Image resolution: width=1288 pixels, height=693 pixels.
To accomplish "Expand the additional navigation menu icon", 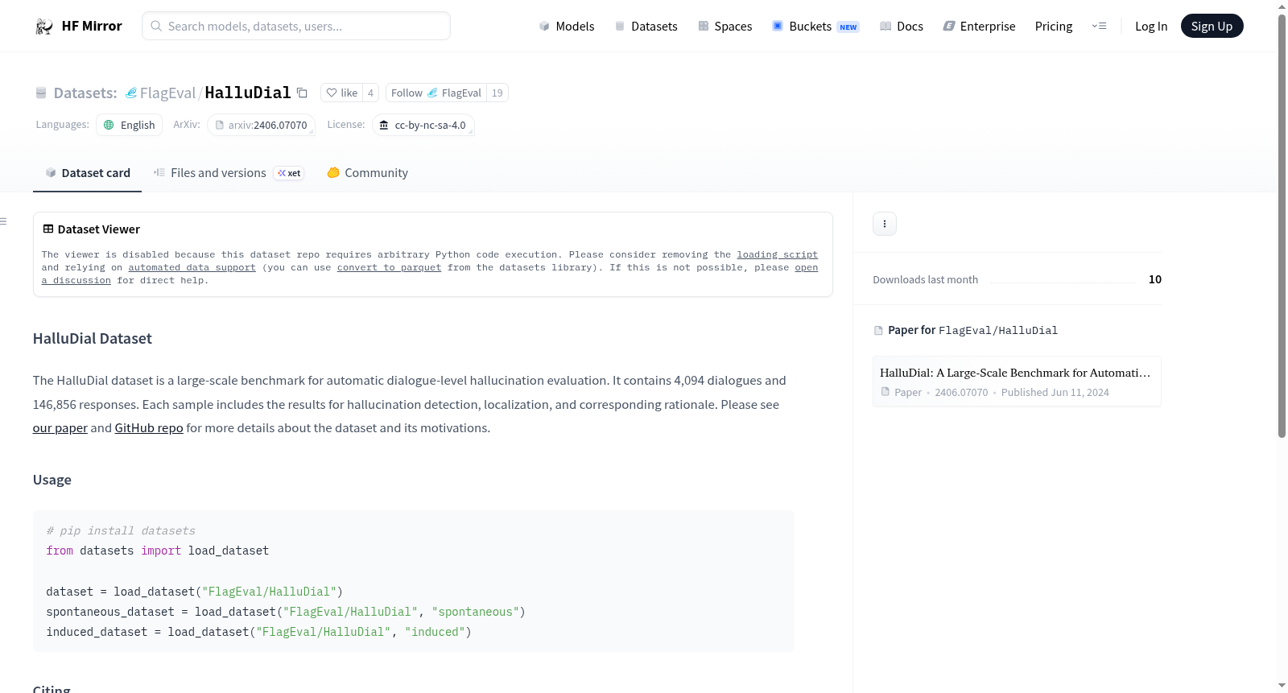I will coord(1099,26).
